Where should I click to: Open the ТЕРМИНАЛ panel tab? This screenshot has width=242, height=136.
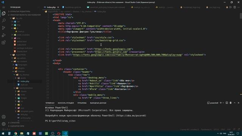[50, 103]
